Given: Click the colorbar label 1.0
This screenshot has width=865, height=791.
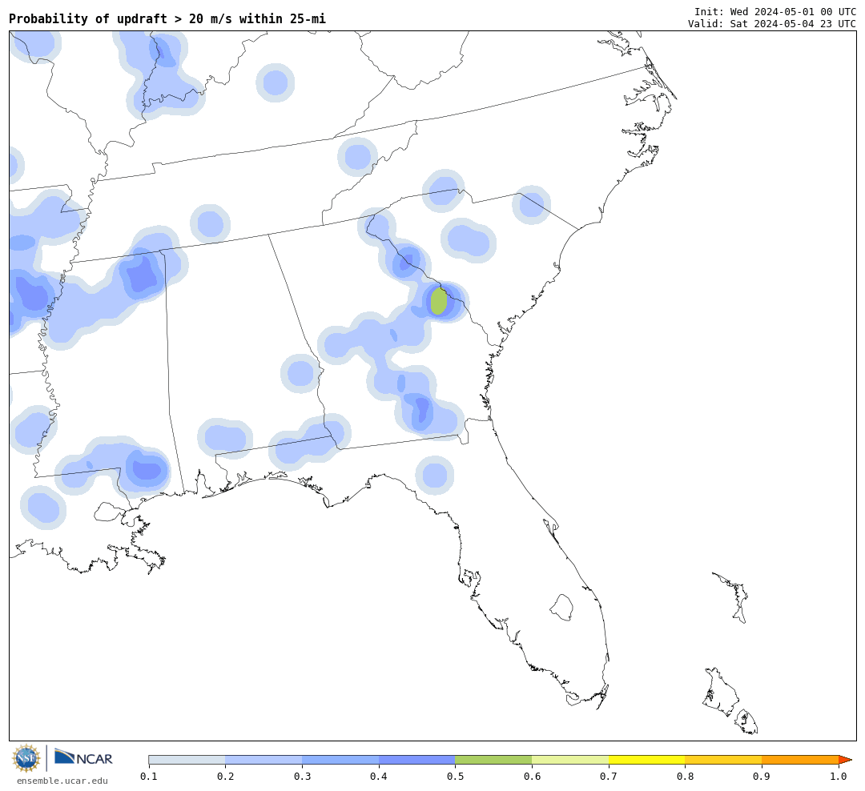Looking at the screenshot, I should pyautogui.click(x=839, y=776).
